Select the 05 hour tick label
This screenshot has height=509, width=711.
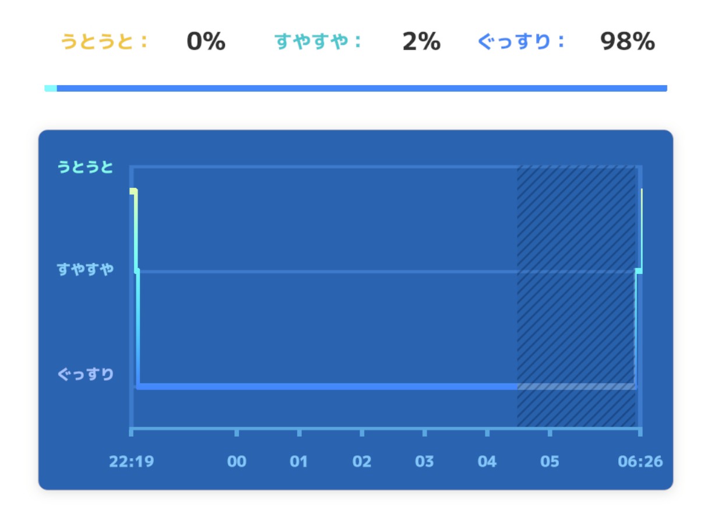tap(550, 462)
